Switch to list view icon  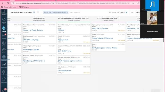pos(38,12)
